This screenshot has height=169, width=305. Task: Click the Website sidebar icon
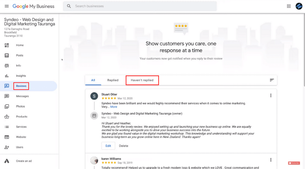point(7,137)
